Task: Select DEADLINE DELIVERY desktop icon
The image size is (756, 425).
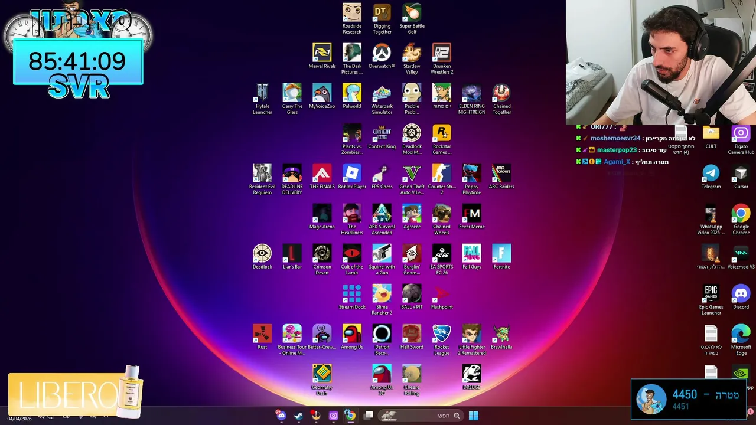Action: 292,179
